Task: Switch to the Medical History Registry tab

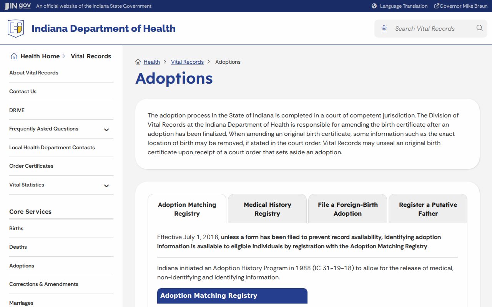Action: (267, 209)
